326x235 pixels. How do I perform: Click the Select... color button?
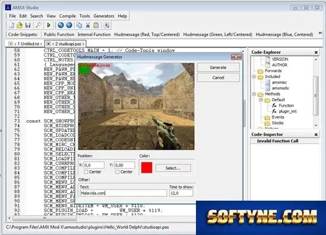[173, 168]
